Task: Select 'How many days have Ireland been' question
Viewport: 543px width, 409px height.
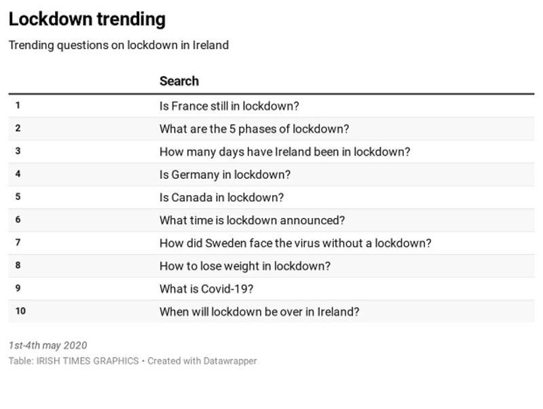Action: click(284, 152)
